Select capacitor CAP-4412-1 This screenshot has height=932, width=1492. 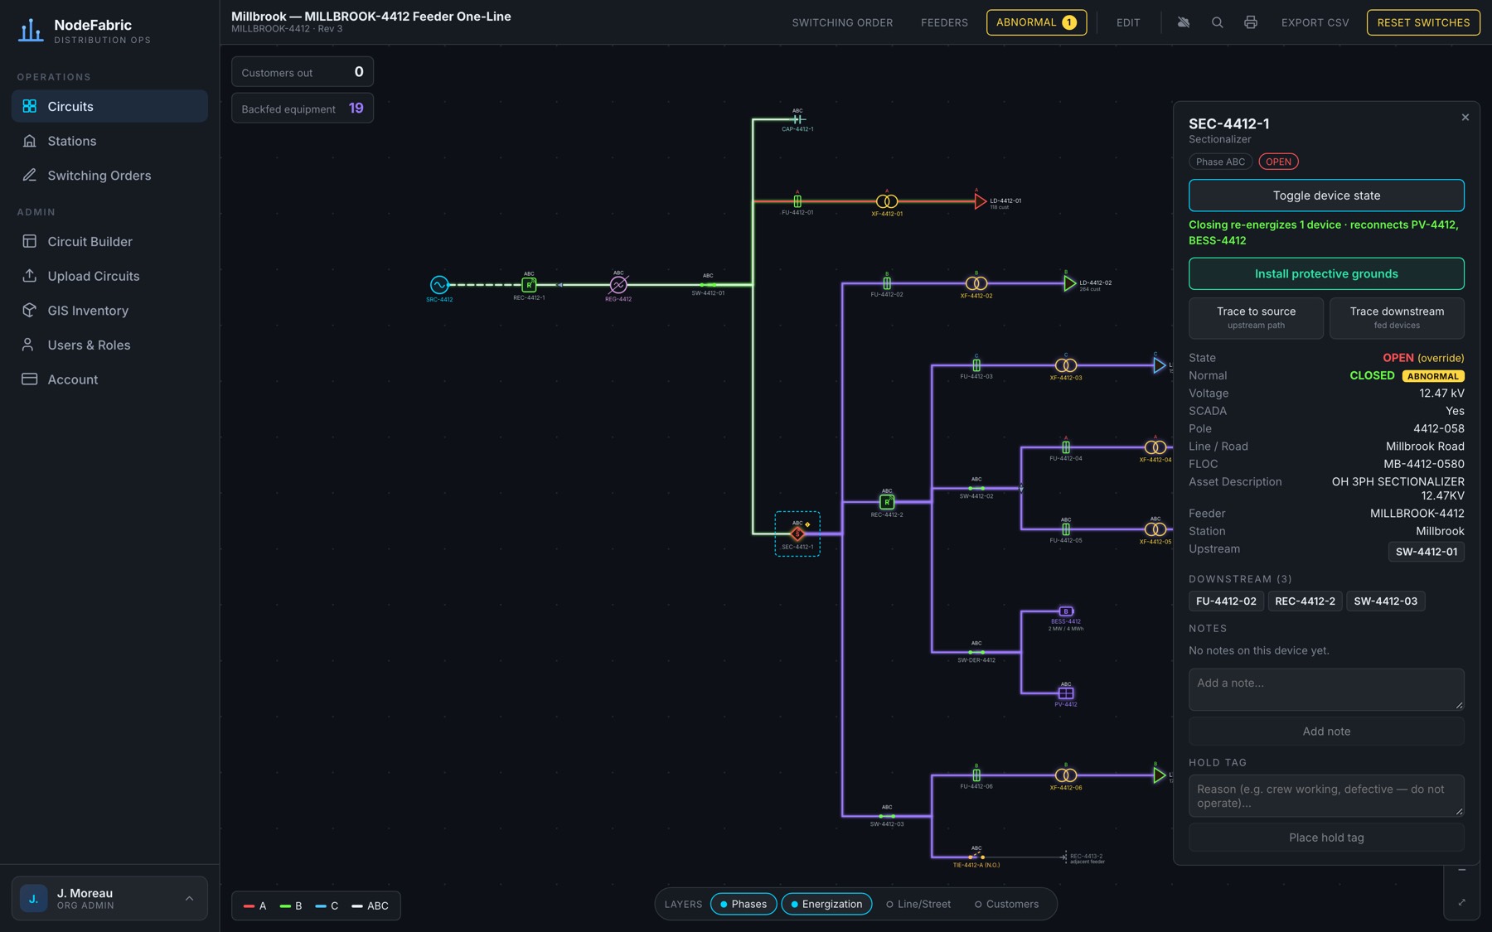point(797,119)
